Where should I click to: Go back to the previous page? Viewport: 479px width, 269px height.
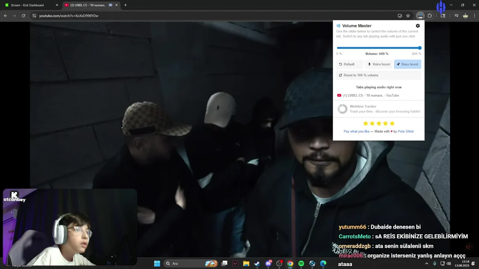[x=6, y=16]
